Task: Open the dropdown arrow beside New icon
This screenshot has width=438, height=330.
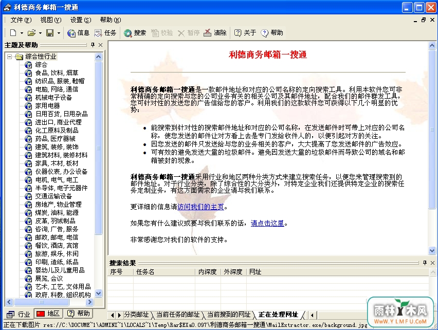Action: (22, 33)
